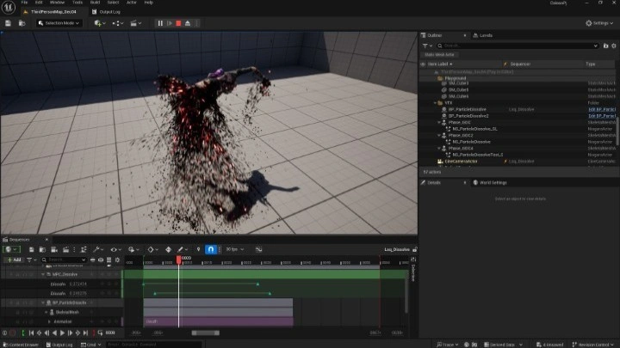Collapse the MPC_Dissolve track
The image size is (620, 348).
point(44,274)
